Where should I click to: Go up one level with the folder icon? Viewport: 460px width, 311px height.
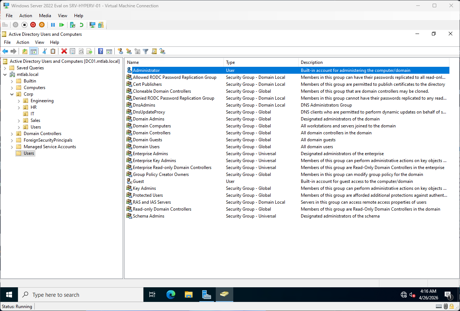click(25, 51)
